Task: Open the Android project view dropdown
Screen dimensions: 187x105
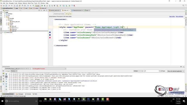Action: point(12,10)
